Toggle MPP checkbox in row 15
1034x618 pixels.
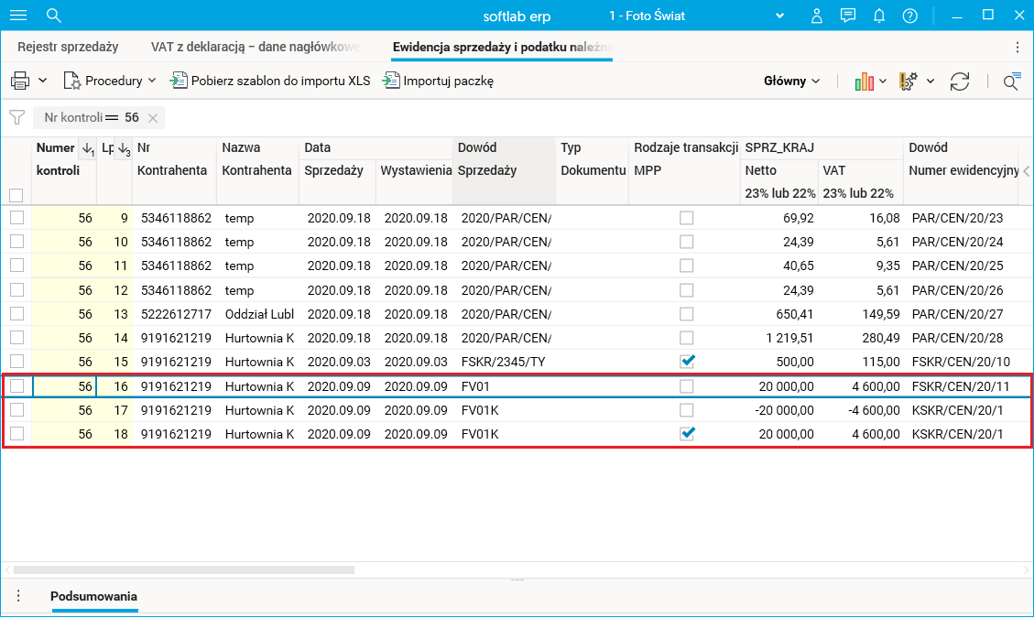tap(686, 362)
